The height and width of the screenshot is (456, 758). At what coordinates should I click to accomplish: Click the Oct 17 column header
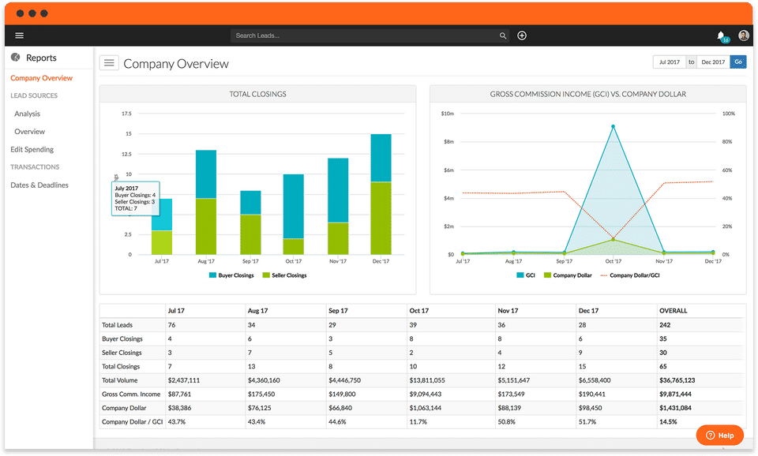pos(418,311)
